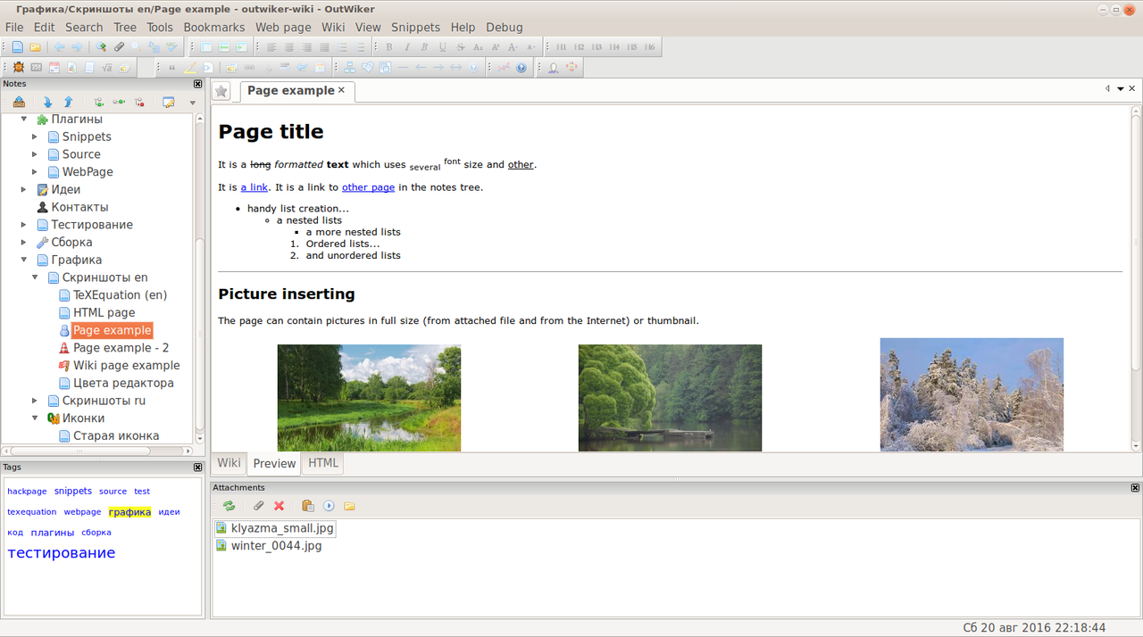Switch to the HTML tab

pos(323,463)
